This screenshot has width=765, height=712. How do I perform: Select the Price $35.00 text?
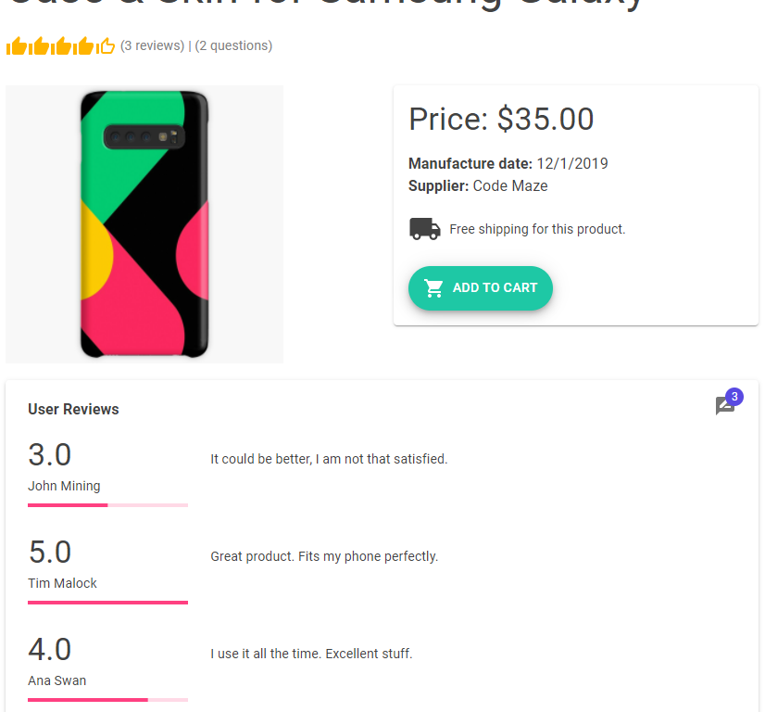point(501,119)
